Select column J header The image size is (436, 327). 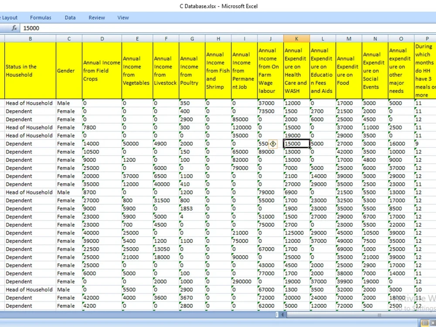click(x=271, y=39)
